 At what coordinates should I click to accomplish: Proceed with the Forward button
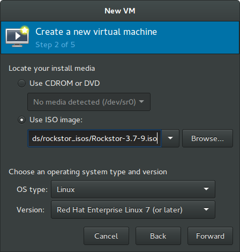[210, 236]
